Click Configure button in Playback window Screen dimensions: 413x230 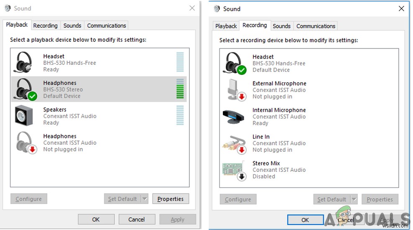[29, 199]
